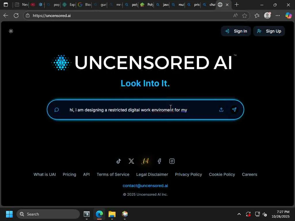Screen dimensions: 295x221
Task: Open the Careers link
Action: [249, 174]
